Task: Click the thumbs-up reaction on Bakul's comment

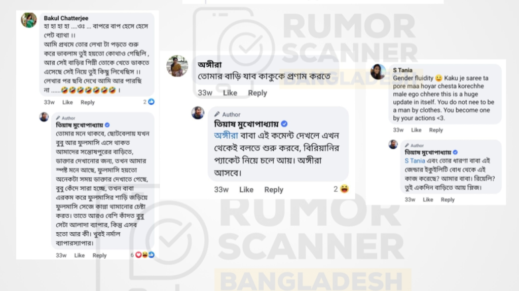Action: tap(151, 102)
